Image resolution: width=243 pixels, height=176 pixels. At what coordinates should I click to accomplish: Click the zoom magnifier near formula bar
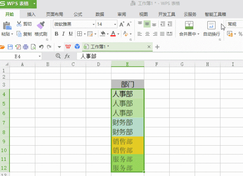58,56
